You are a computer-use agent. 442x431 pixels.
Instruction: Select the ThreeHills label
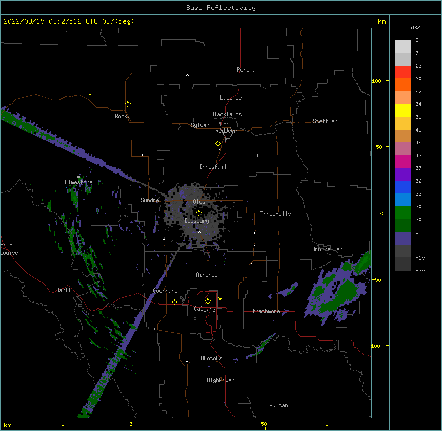pyautogui.click(x=275, y=214)
